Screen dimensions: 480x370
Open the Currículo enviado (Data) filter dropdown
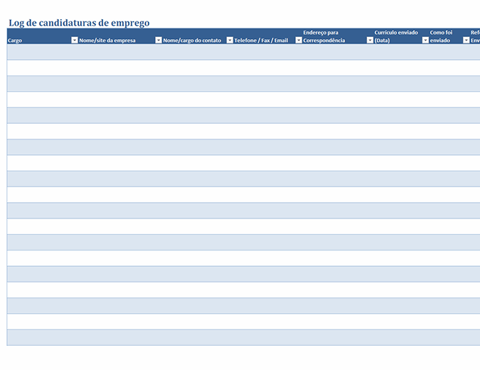coord(425,41)
